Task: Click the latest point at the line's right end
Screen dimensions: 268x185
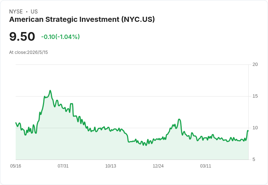Action: pyautogui.click(x=248, y=131)
